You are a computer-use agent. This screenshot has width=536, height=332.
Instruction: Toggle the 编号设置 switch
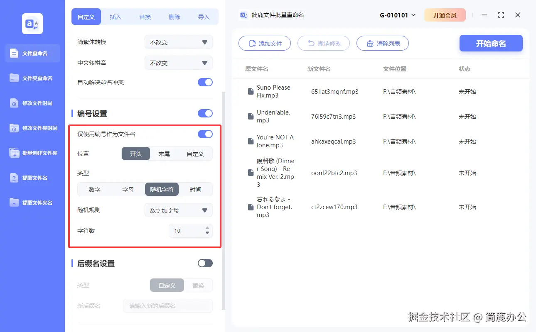tap(205, 113)
